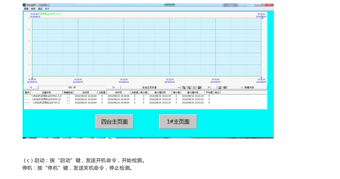This screenshot has height=179, width=340.
Task: Tick hide-curve checkbox for PM10_D row
Action: click(68, 99)
